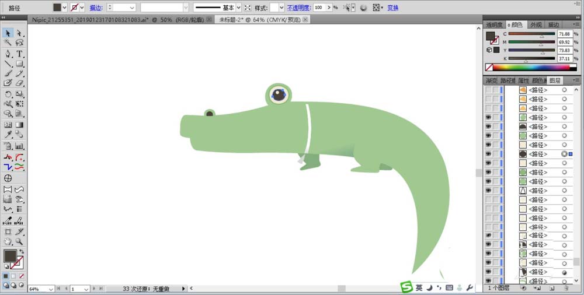Select the Magic Wand tool
This screenshot has height=295, width=584.
[x=8, y=43]
